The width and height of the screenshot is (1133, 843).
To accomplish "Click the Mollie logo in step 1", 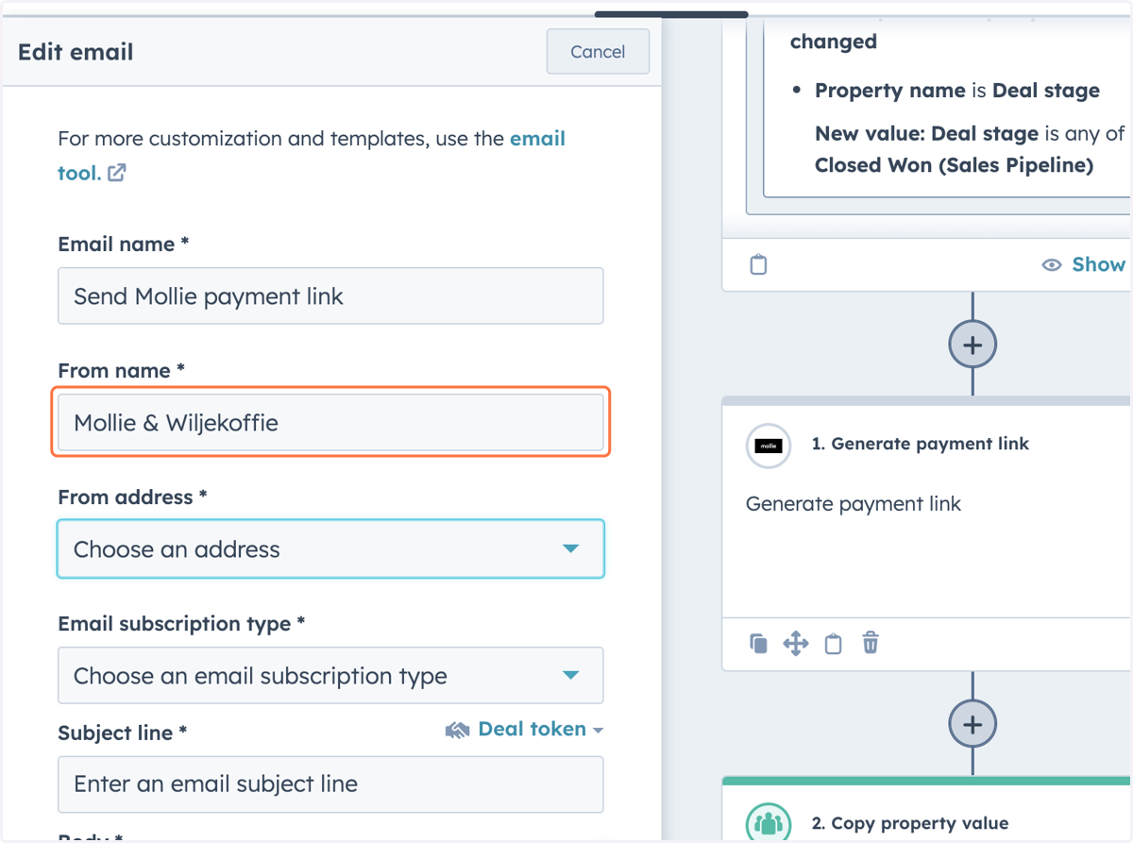I will tap(769, 446).
